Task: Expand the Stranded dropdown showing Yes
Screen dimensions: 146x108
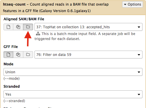Action: point(73,94)
